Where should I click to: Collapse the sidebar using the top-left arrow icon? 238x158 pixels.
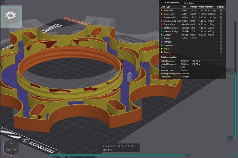3,2
